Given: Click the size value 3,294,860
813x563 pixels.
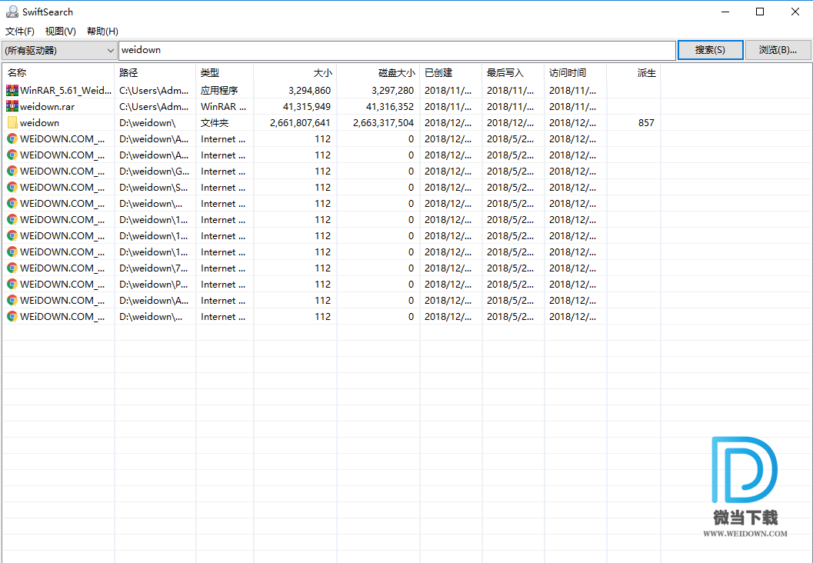Looking at the screenshot, I should click(x=309, y=90).
